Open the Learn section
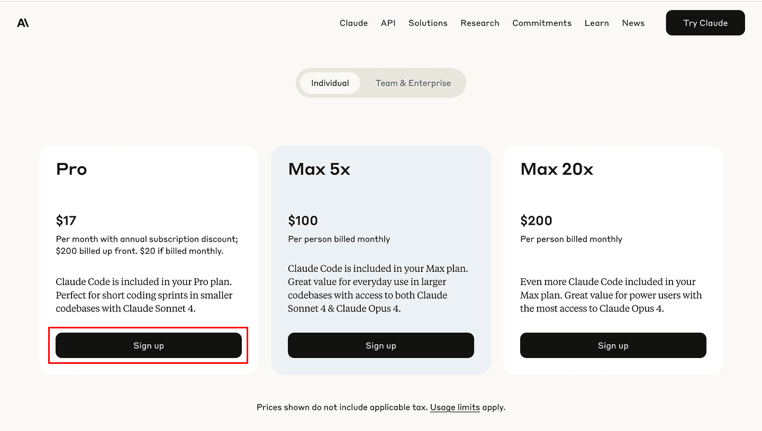 (597, 23)
